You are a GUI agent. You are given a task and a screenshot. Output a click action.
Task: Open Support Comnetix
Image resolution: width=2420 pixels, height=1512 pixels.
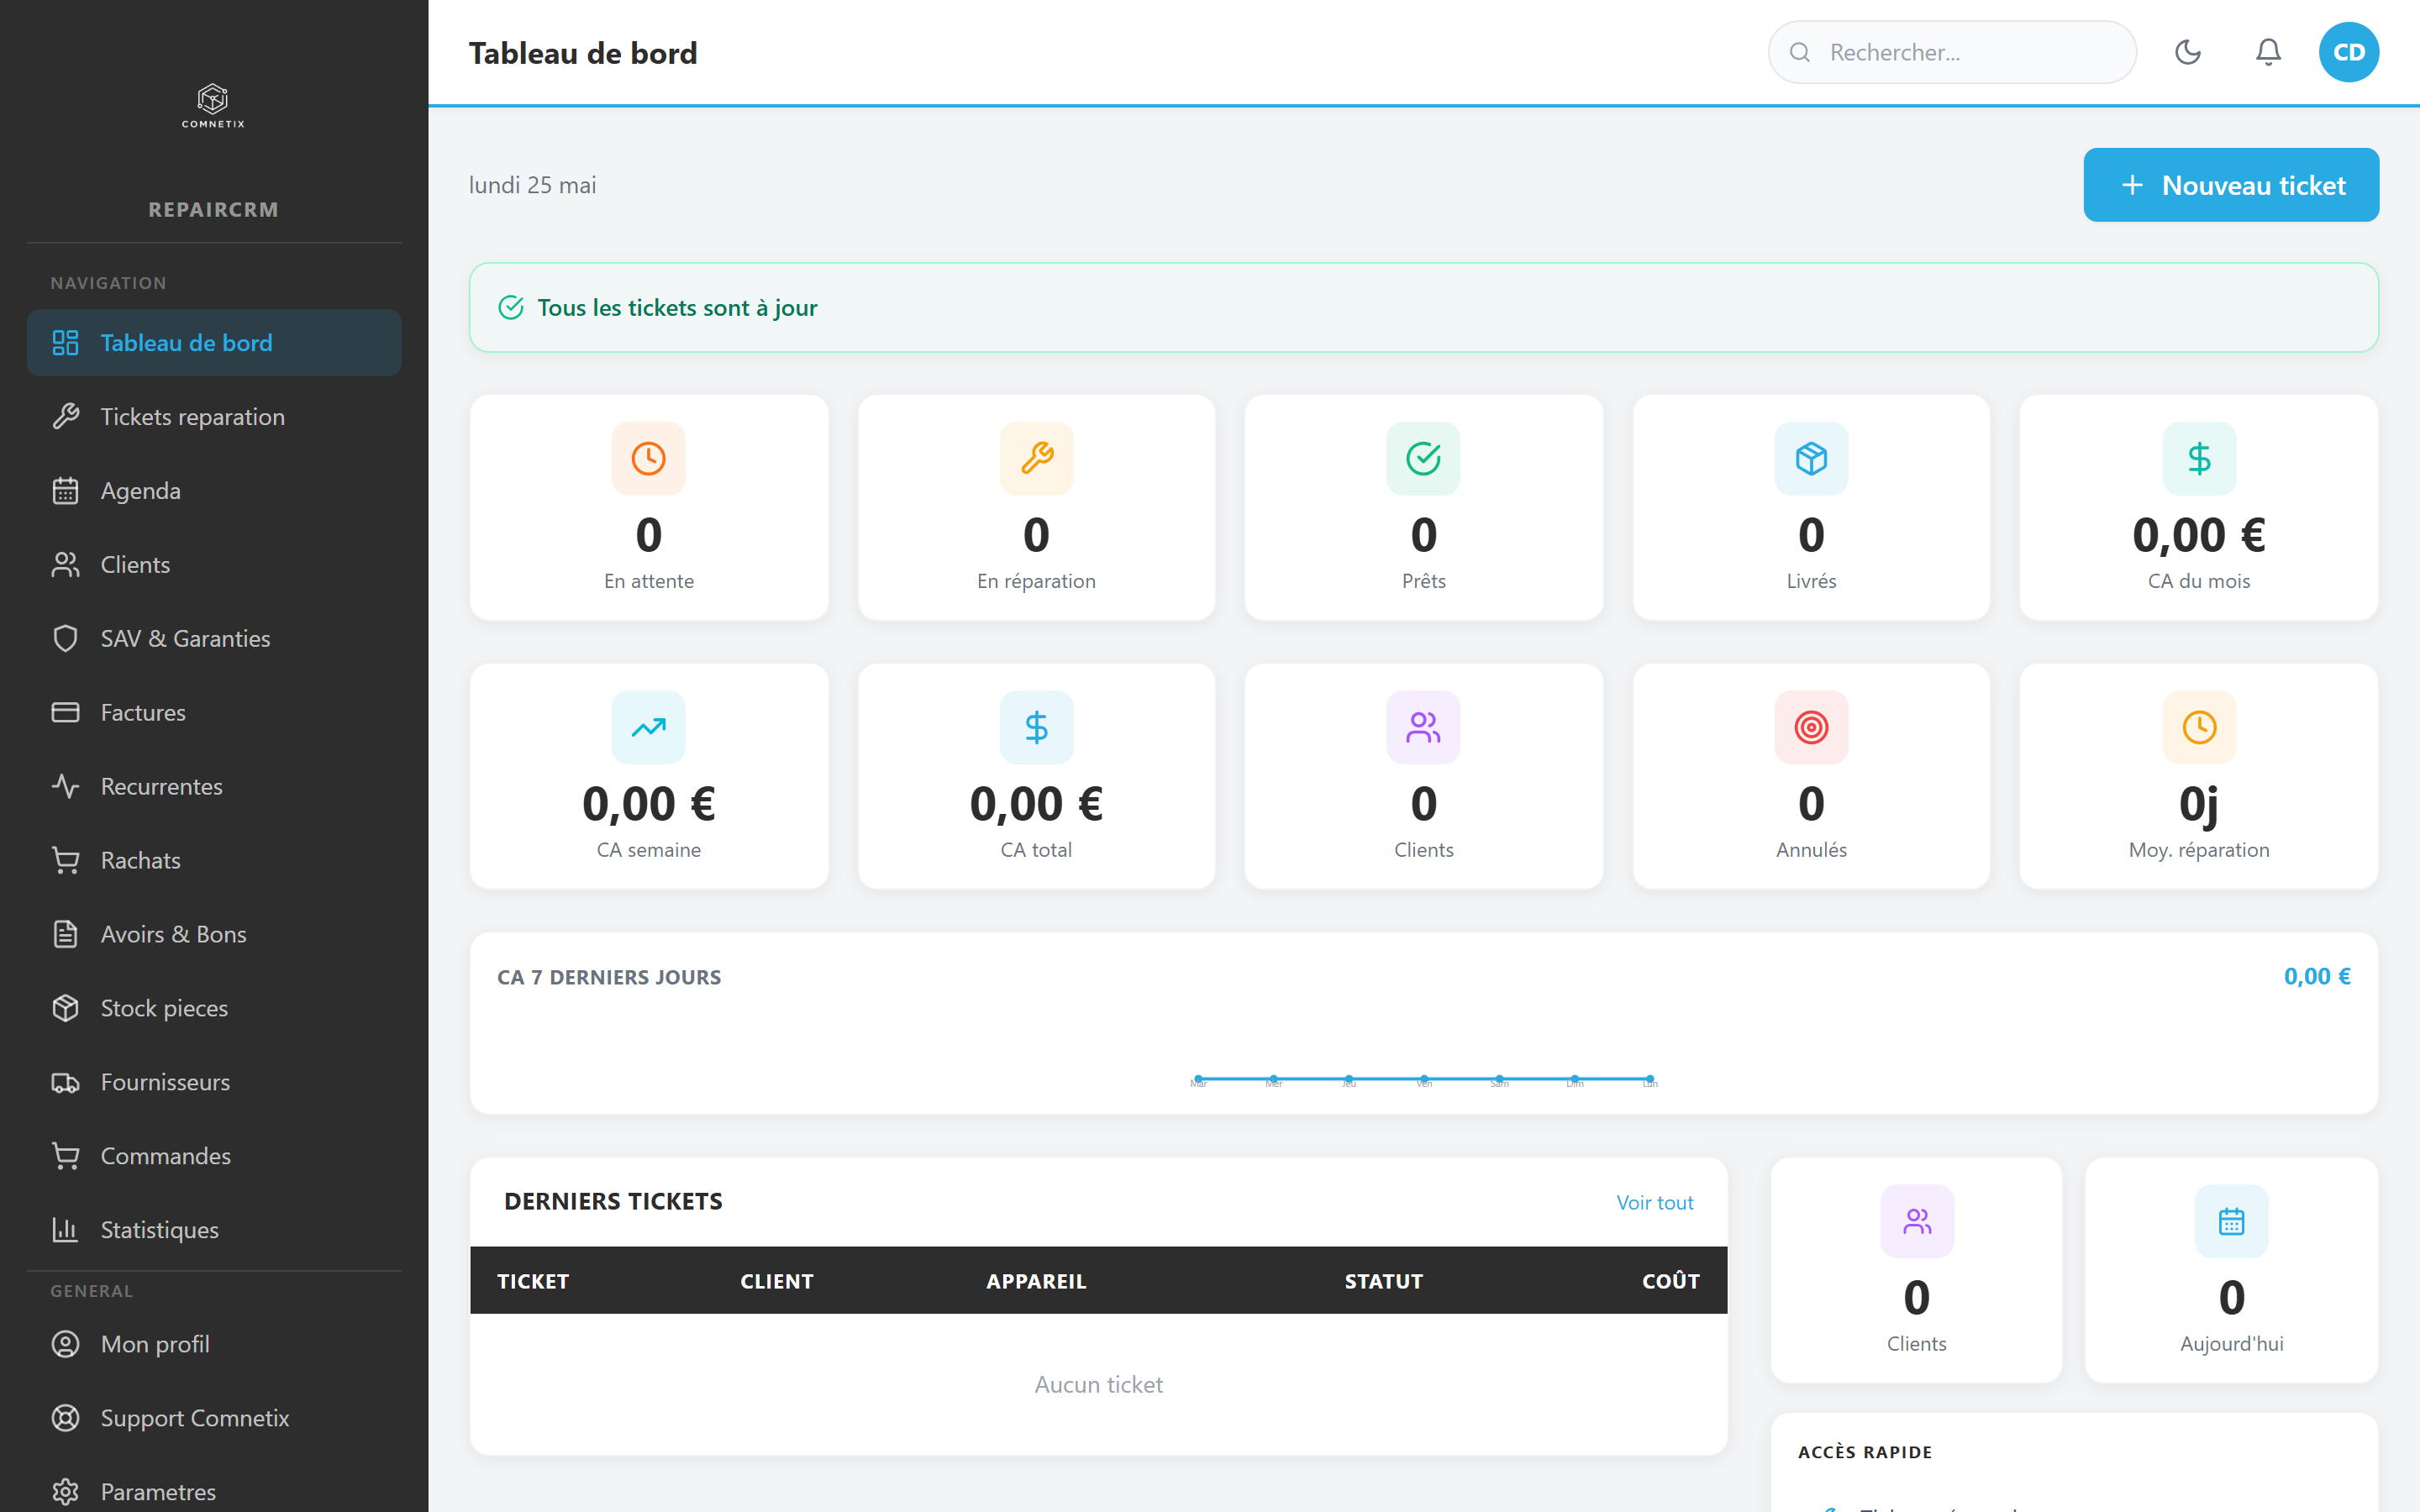(214, 1418)
